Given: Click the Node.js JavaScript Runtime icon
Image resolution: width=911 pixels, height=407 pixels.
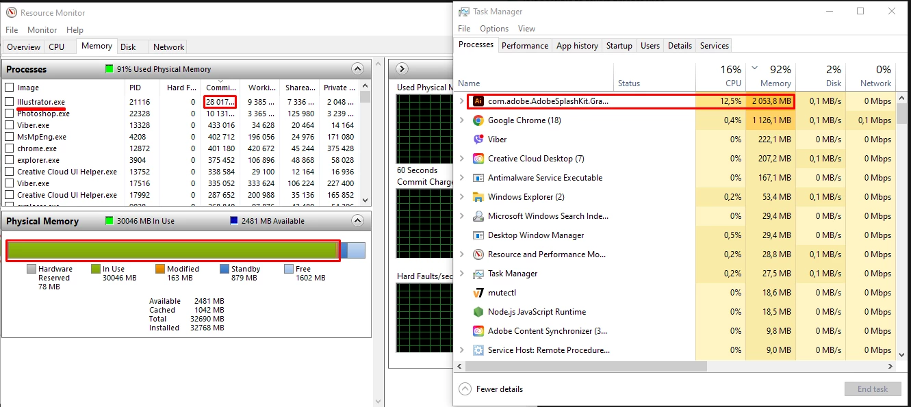Looking at the screenshot, I should point(478,312).
